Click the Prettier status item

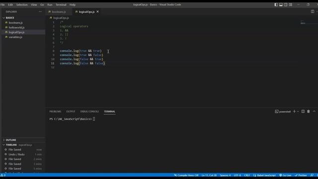click(x=301, y=176)
